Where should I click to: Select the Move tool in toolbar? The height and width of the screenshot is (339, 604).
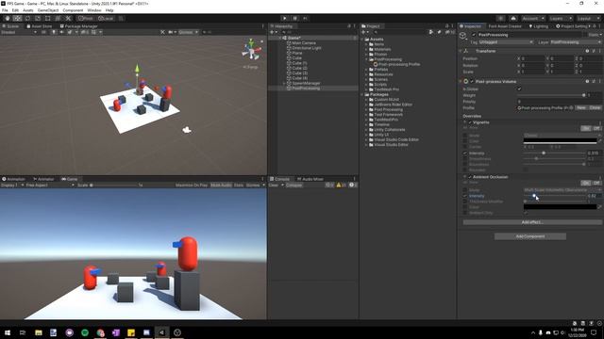(17, 18)
